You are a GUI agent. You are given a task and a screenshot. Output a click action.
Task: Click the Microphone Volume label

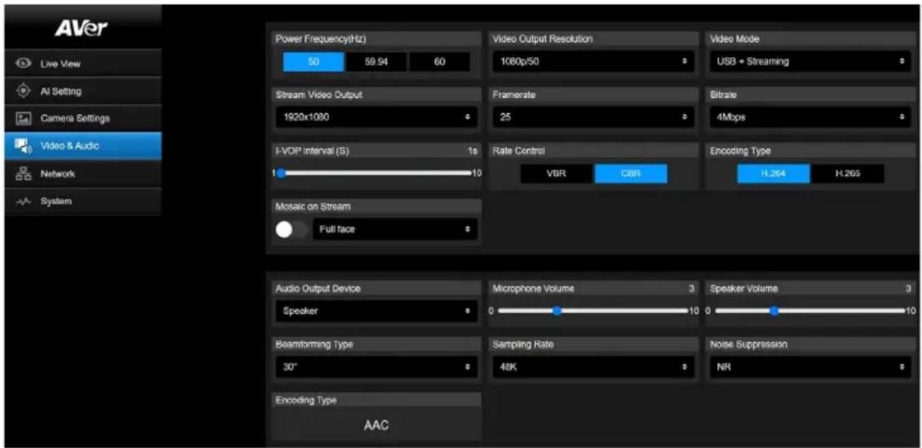[533, 289]
